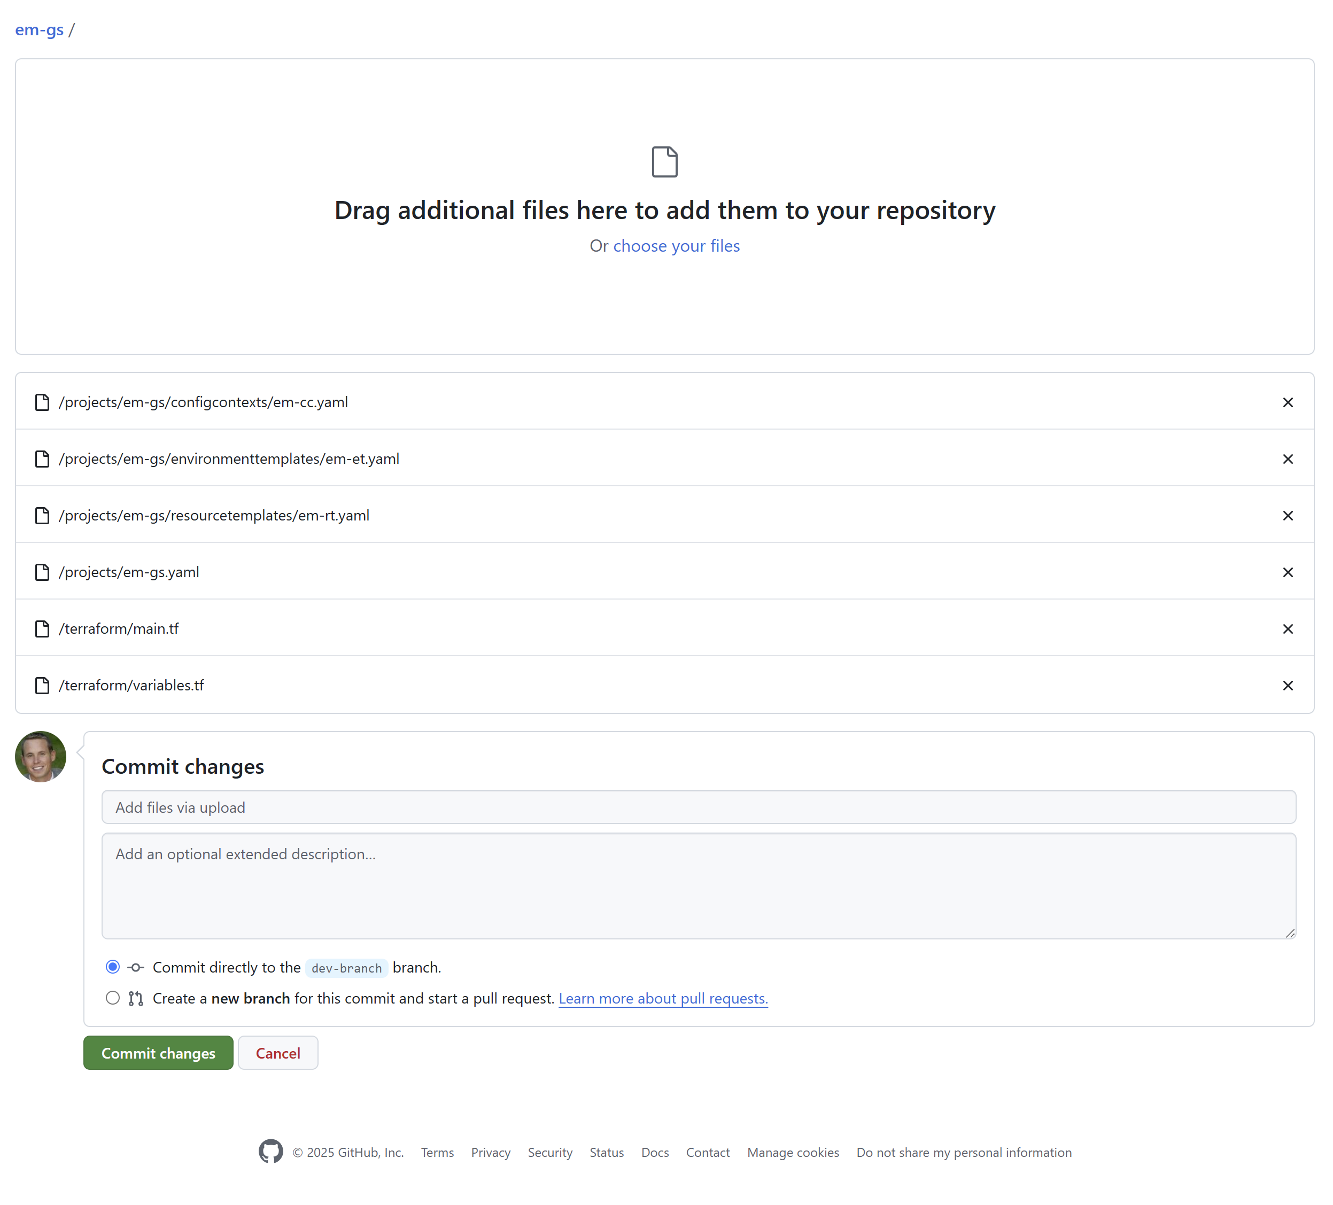Cancel the file upload

click(x=278, y=1053)
